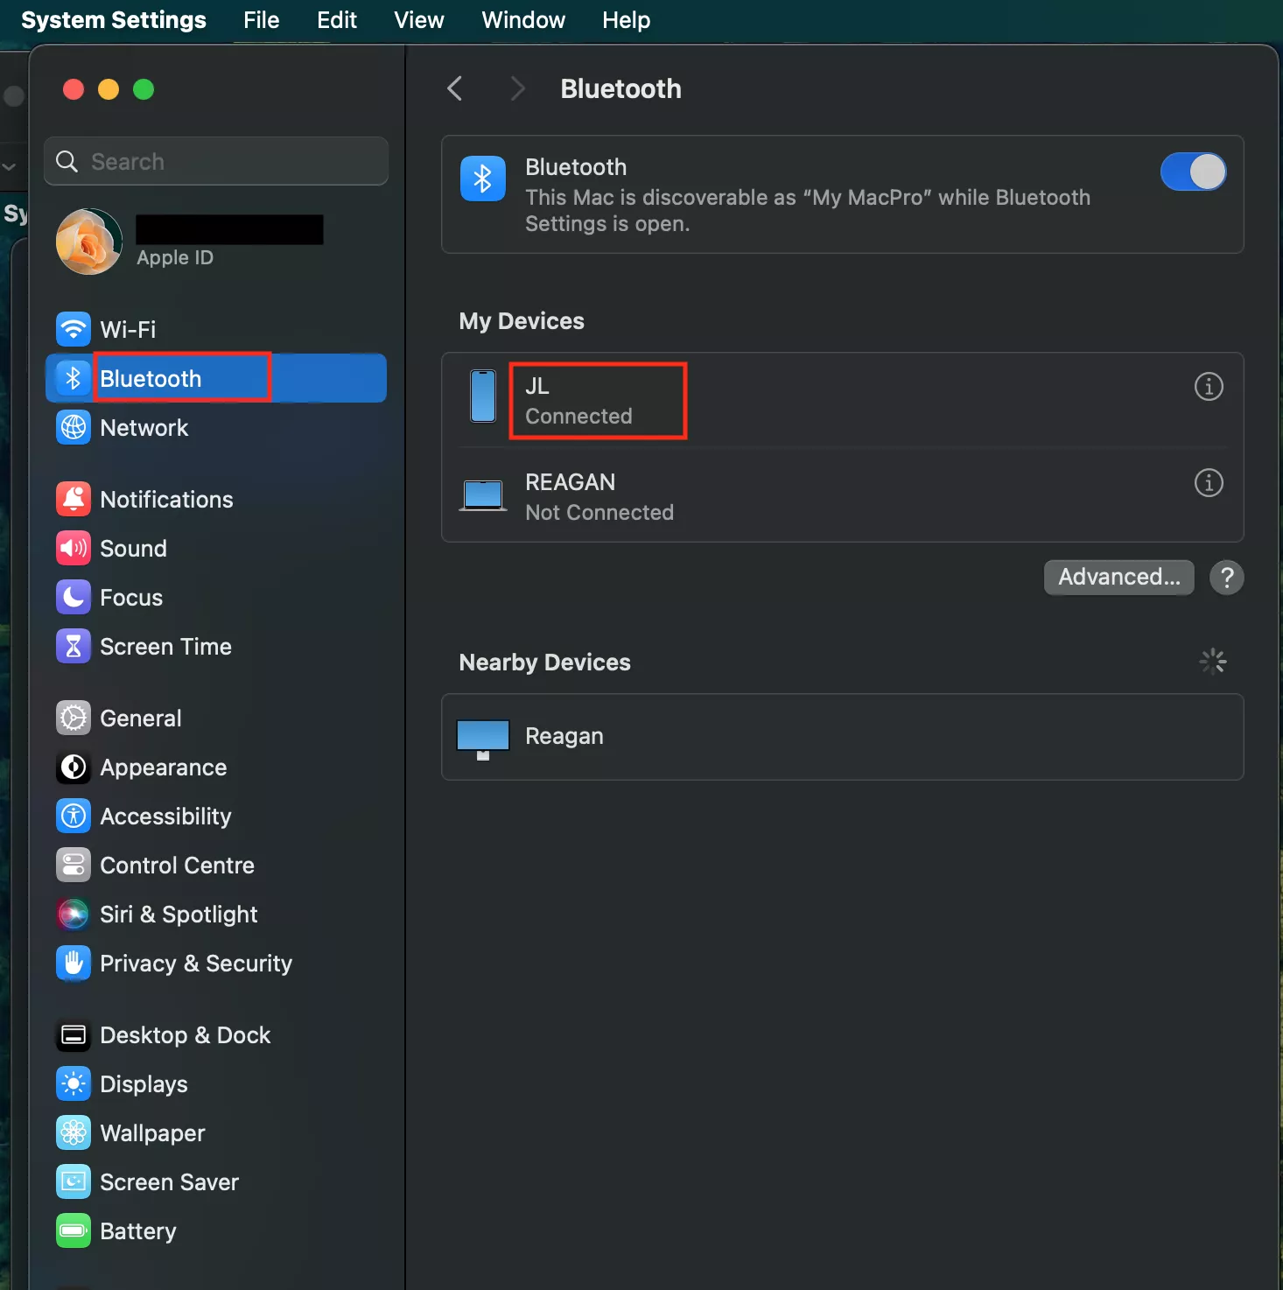Open Focus moon icon
Viewport: 1283px width, 1290px height.
pos(74,598)
